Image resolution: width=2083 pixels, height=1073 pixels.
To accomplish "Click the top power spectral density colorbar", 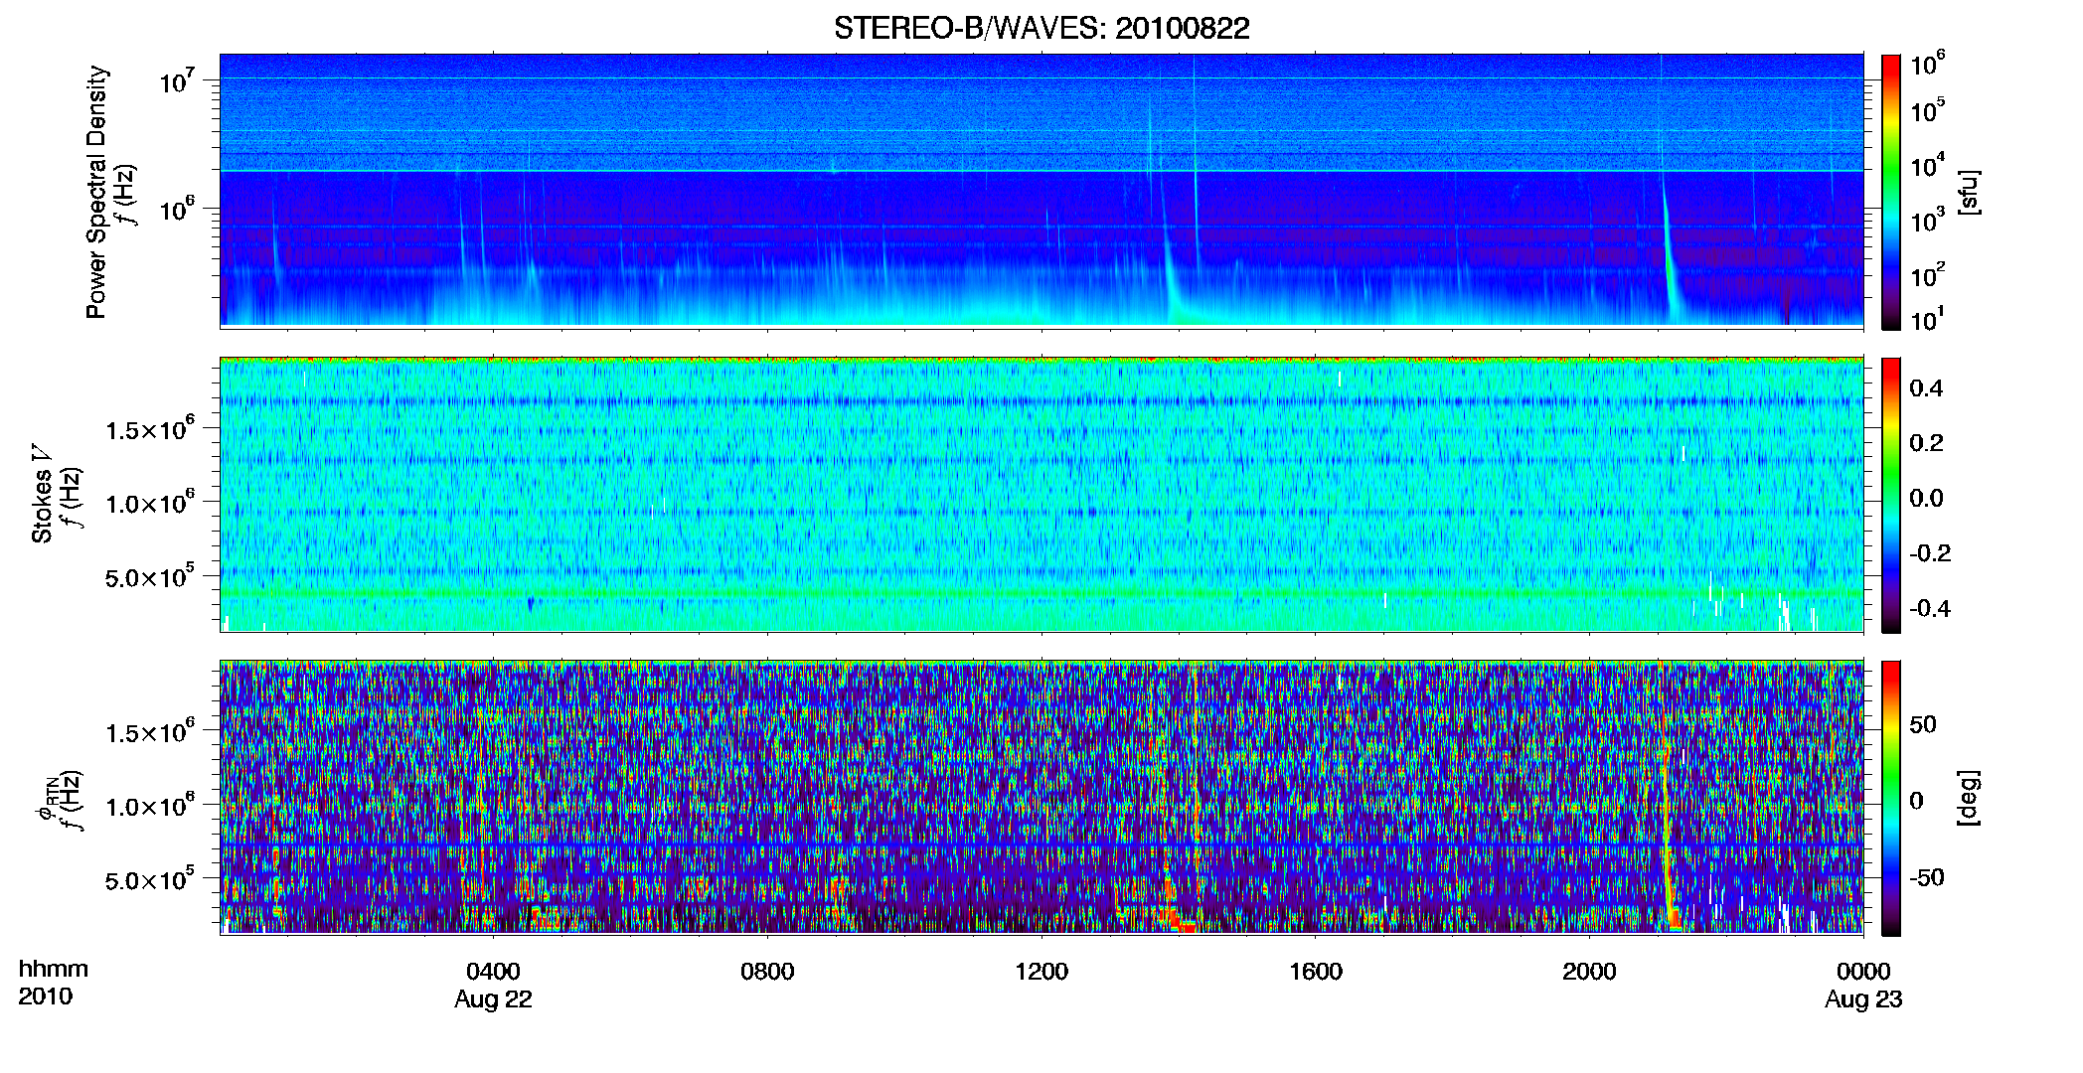I will point(1891,192).
